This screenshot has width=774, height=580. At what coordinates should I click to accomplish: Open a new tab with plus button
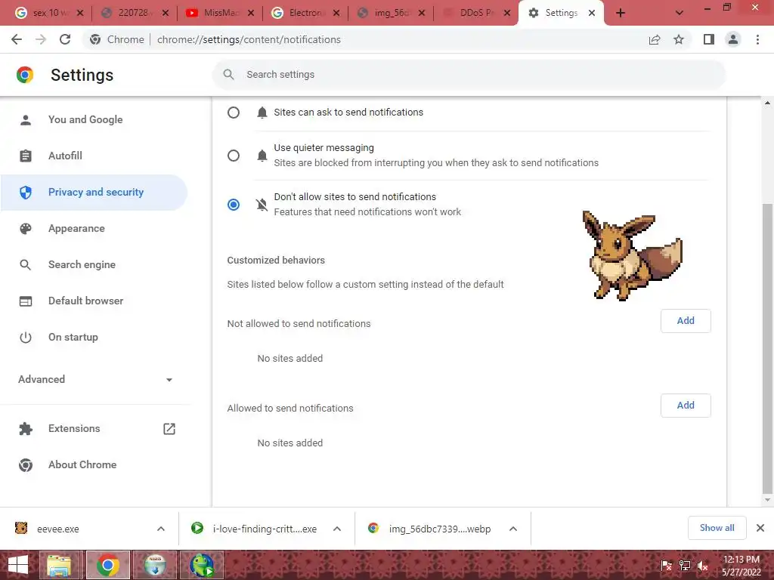click(621, 13)
